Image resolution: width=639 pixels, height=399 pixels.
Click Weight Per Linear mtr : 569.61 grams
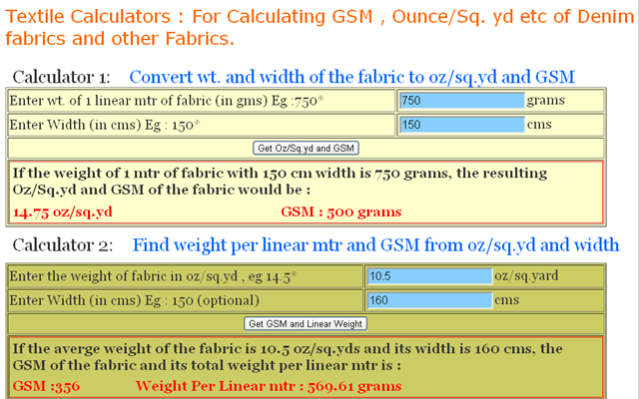pyautogui.click(x=269, y=386)
